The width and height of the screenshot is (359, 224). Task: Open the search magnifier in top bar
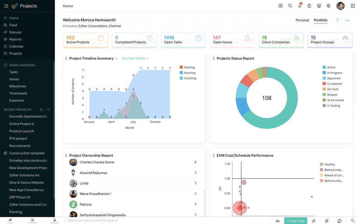(290, 6)
